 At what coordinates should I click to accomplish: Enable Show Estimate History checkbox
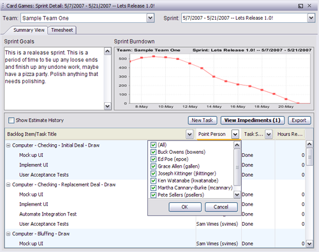[x=11, y=121]
